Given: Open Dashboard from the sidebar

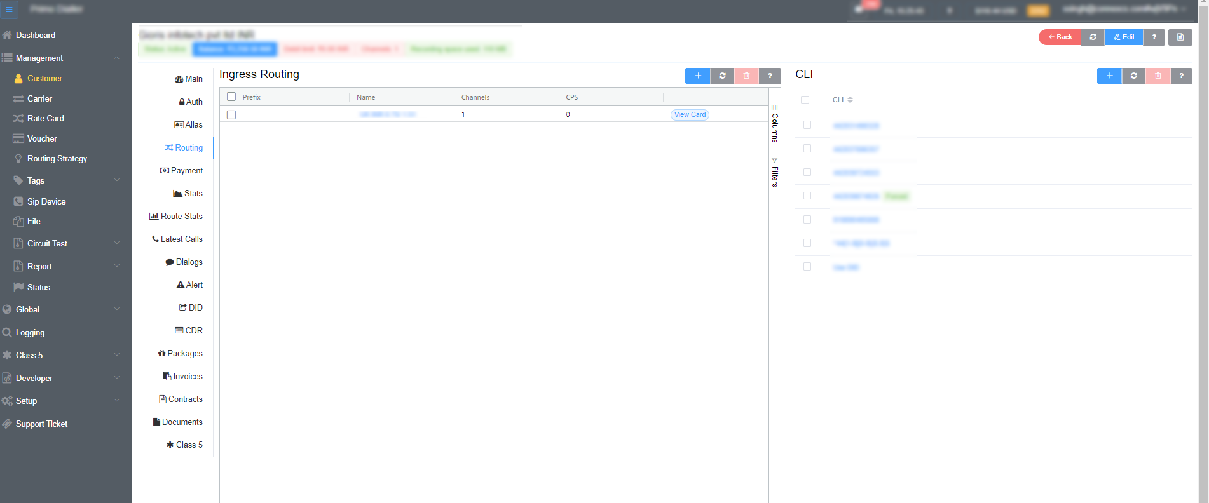Looking at the screenshot, I should click(x=36, y=35).
